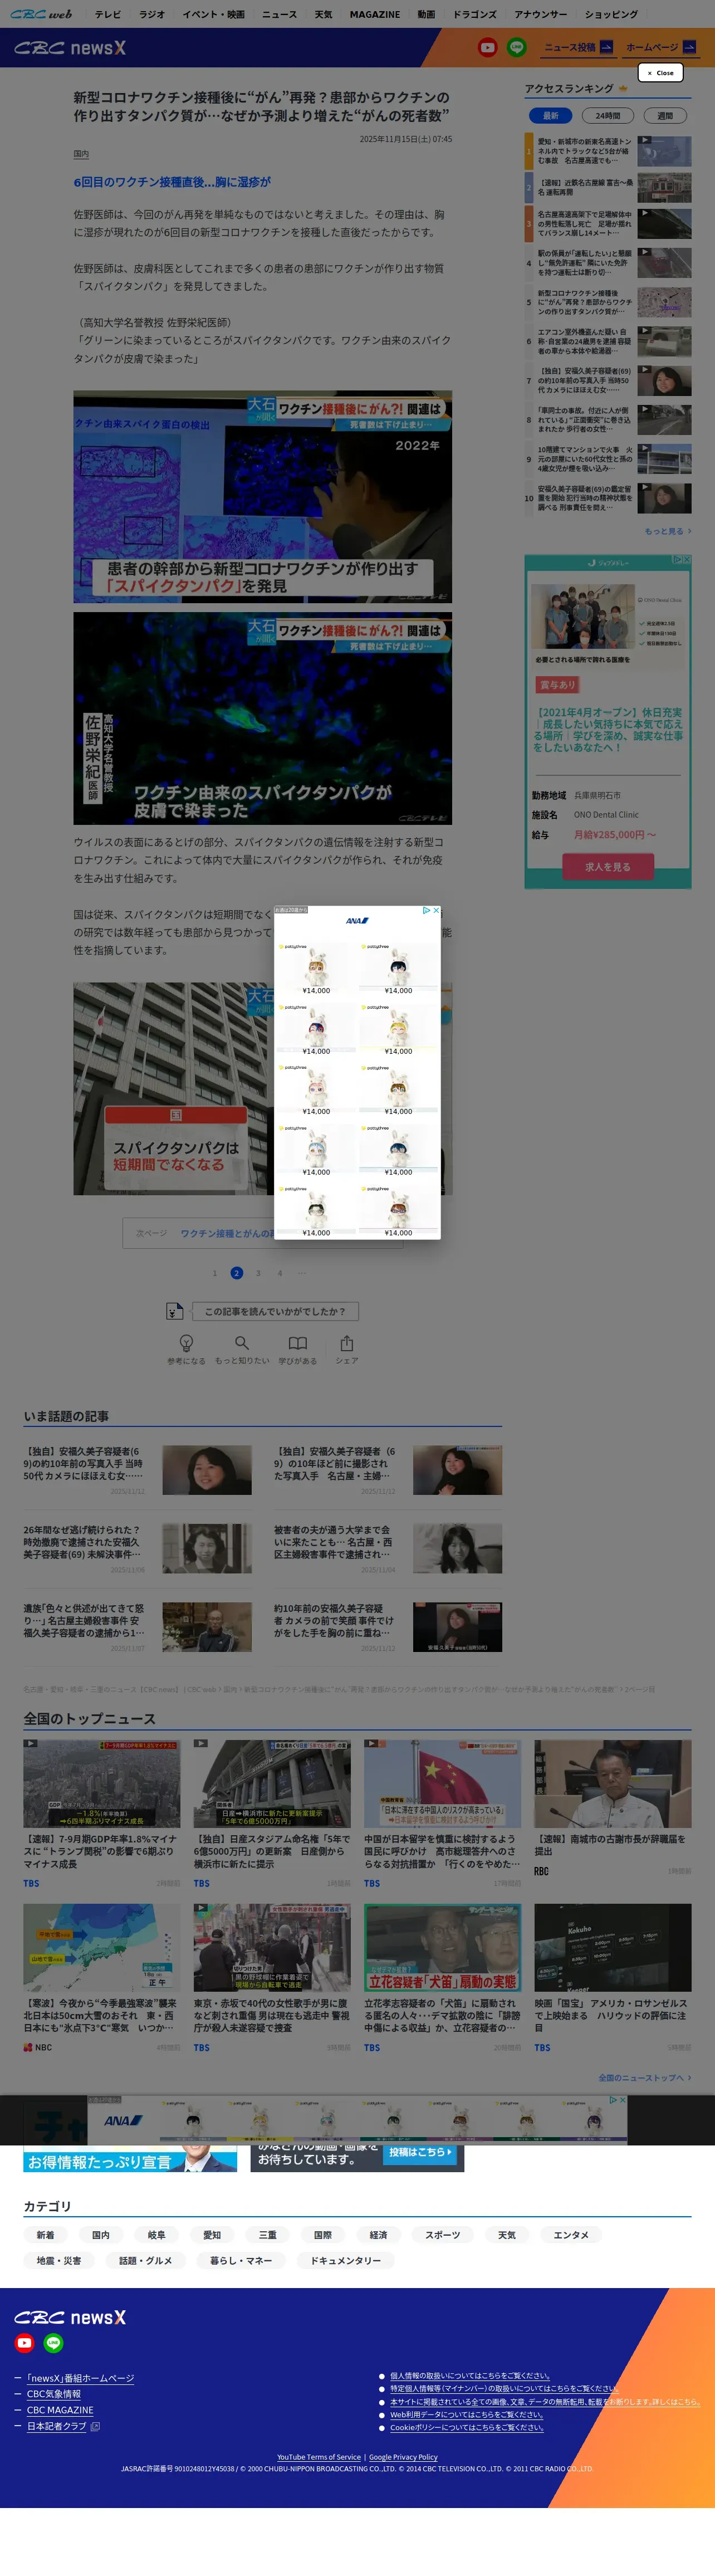Select the 24時間 ranking tab
This screenshot has width=715, height=2576.
click(607, 116)
